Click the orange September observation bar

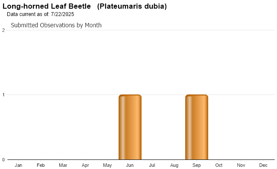click(196, 127)
